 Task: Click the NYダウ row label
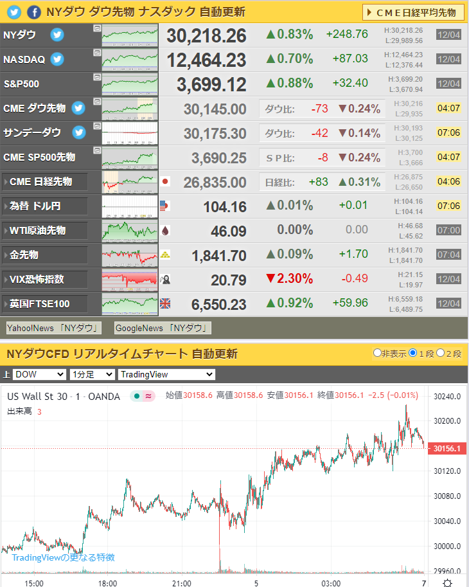tap(19, 35)
